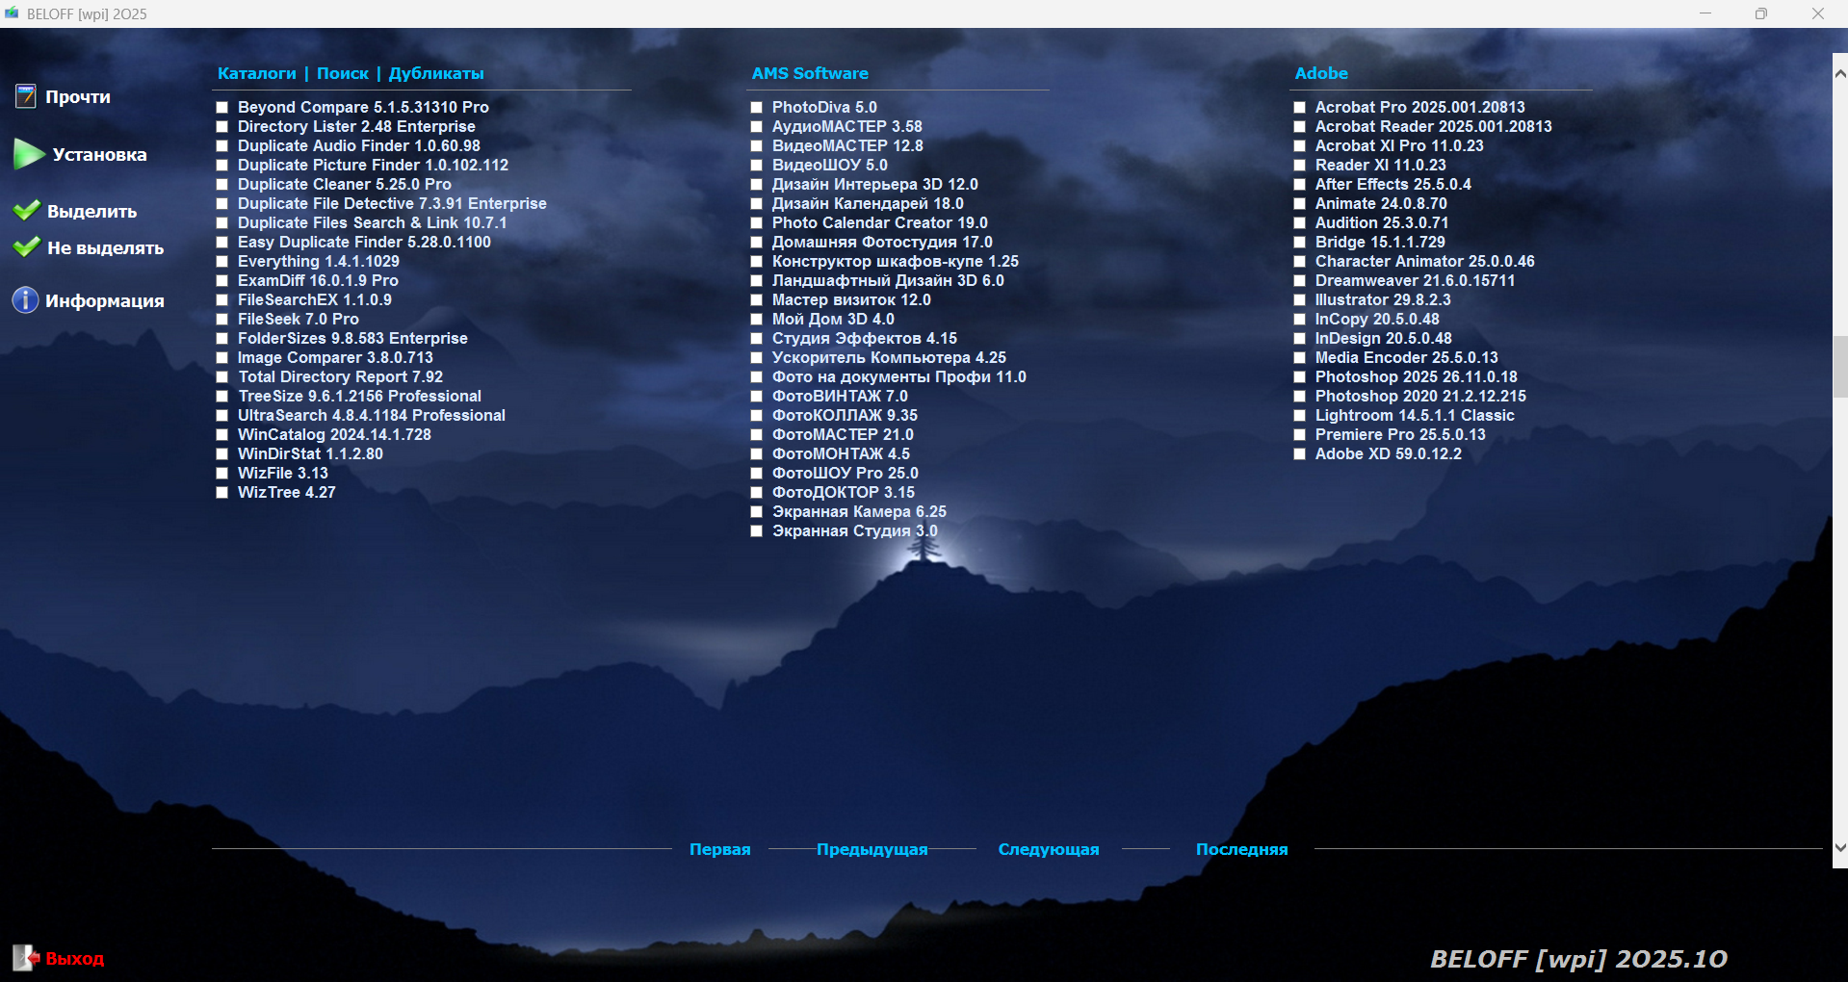Check the Photoshop 2025 26.11.0.18 checkbox

pos(1299,377)
